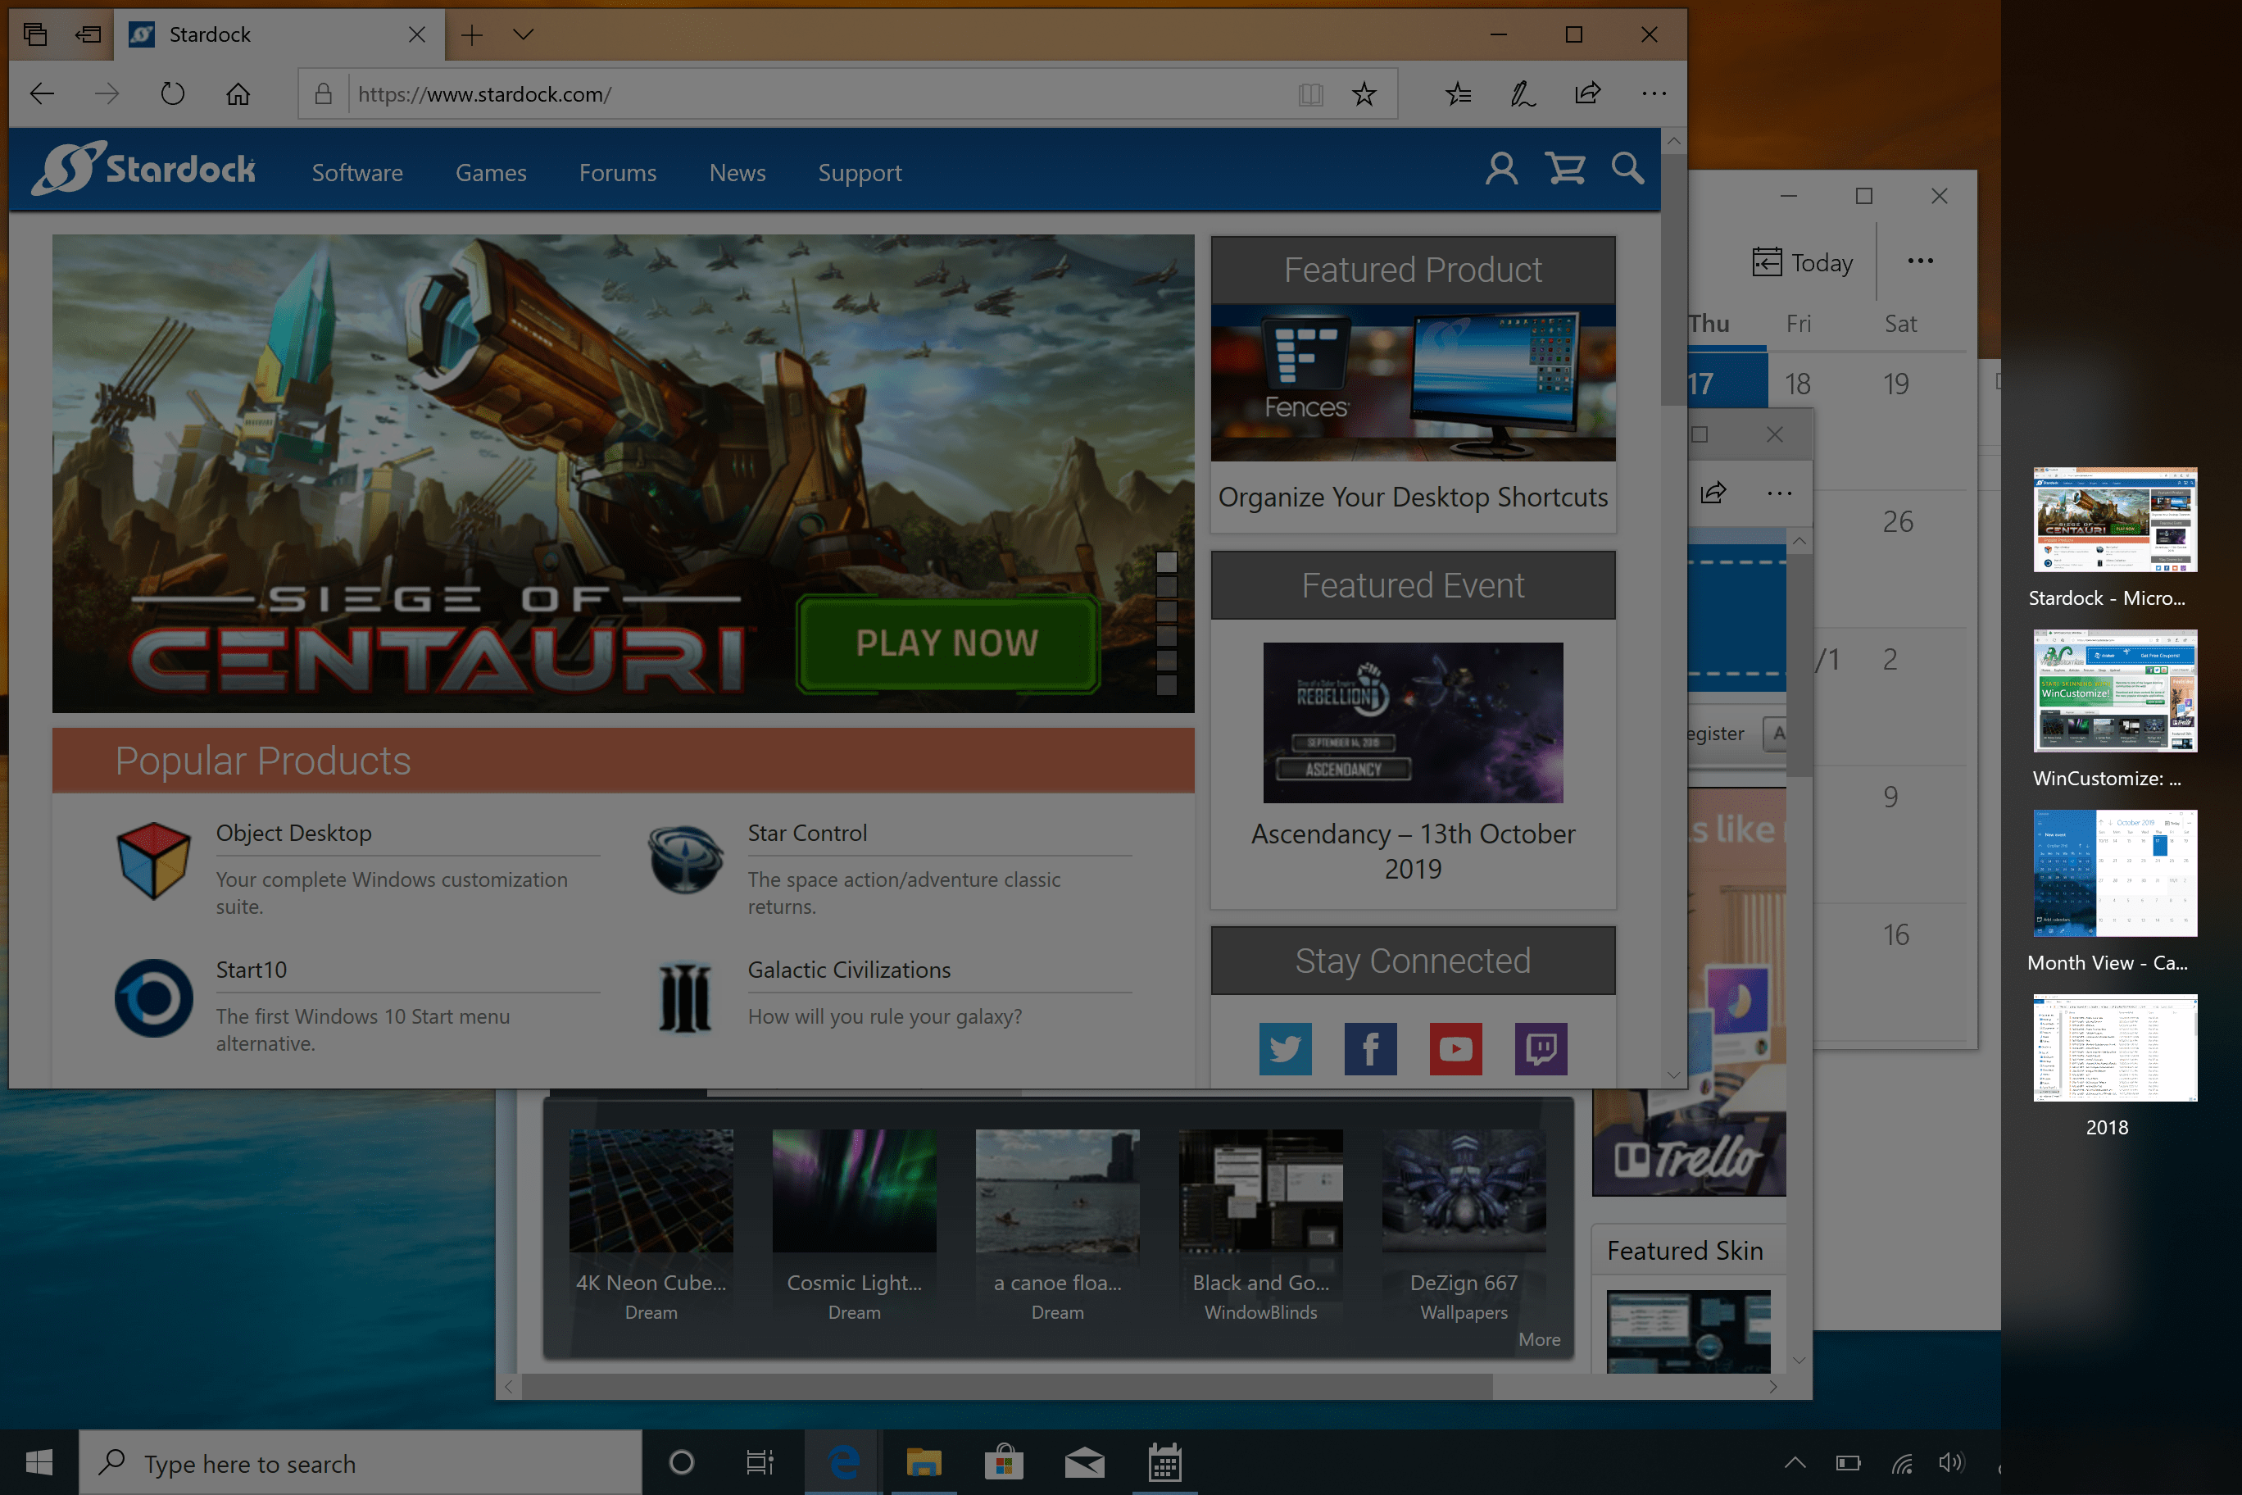
Task: Open Cosmic Light dream thumbnail
Action: [x=854, y=1190]
